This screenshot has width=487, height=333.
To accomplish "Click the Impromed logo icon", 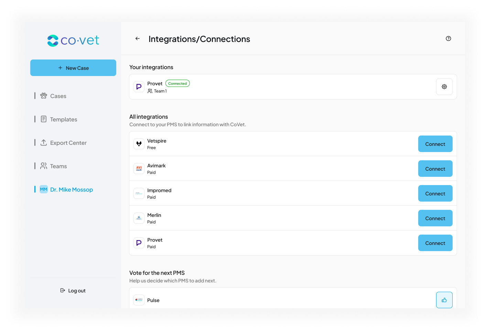I will [139, 193].
